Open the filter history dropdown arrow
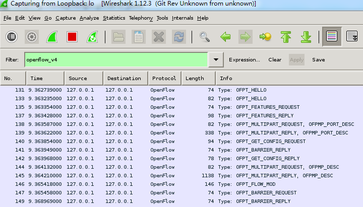 tap(216, 59)
